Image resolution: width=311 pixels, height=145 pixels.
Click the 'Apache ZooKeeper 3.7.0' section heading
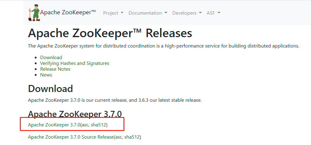tap(75, 114)
